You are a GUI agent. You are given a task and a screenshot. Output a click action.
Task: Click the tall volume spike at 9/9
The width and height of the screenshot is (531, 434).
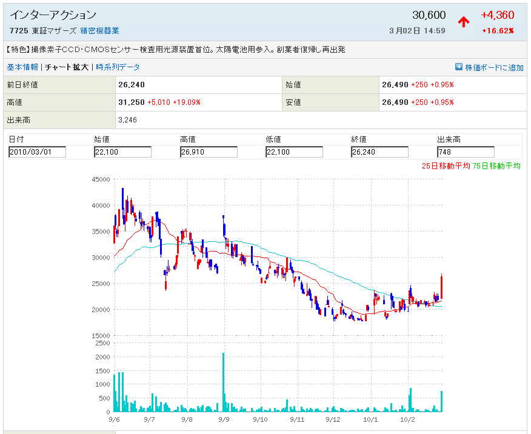click(x=224, y=382)
